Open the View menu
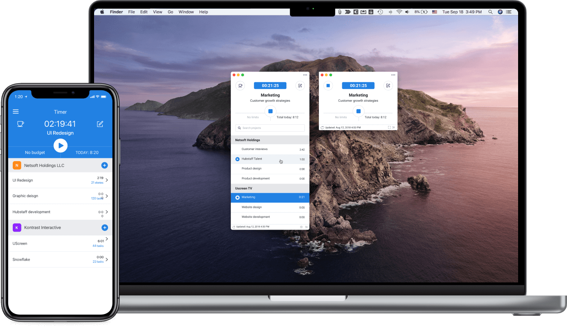This screenshot has height=328, width=567. click(x=158, y=12)
